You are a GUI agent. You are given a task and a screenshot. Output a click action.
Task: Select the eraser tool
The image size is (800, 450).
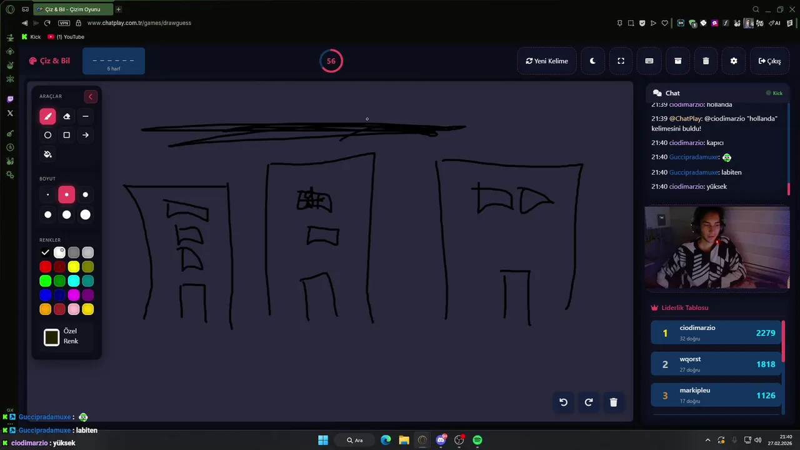coord(67,116)
